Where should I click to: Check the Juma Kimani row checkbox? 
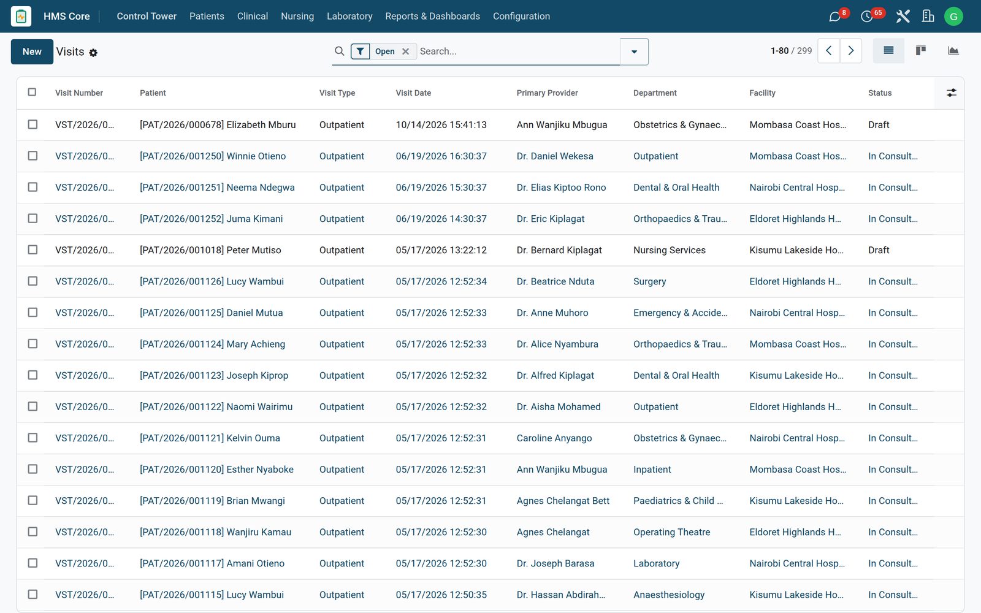[x=32, y=218]
